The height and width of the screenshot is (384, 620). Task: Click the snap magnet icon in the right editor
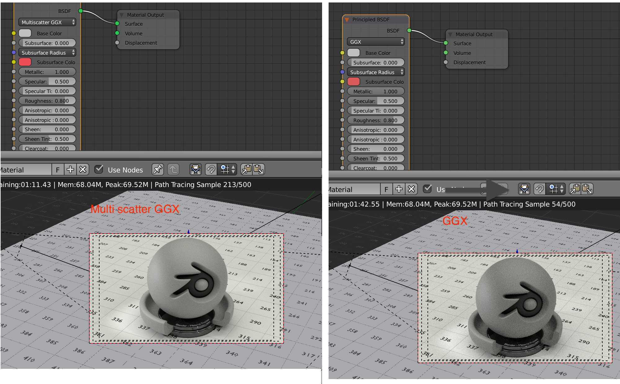(539, 189)
